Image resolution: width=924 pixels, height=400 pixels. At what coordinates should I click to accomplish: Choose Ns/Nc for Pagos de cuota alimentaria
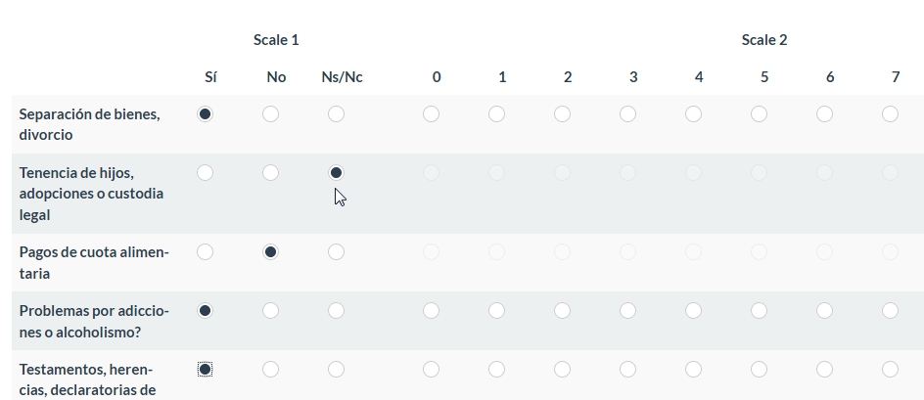click(x=336, y=252)
